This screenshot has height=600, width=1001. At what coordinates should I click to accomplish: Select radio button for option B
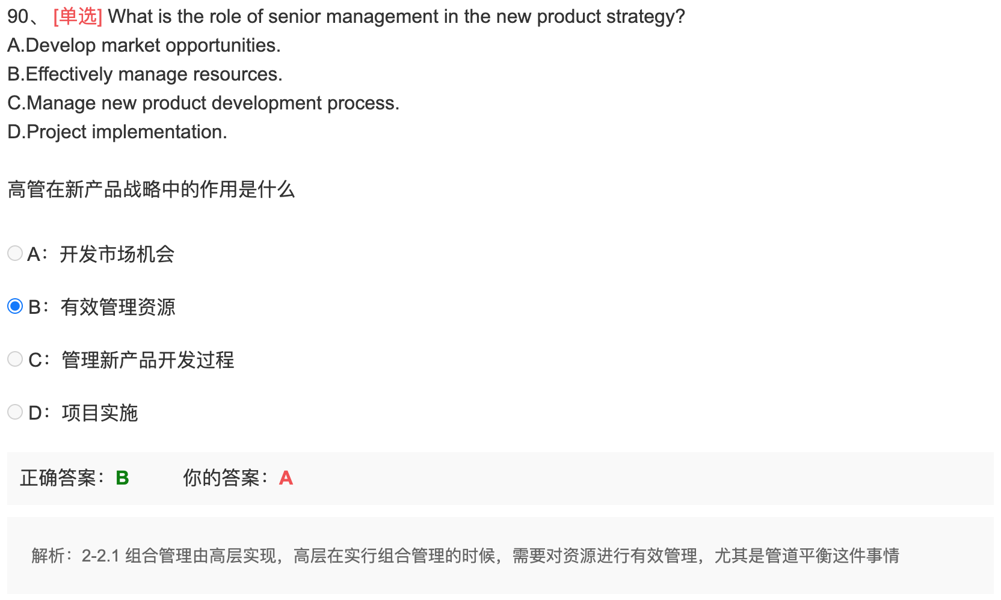pyautogui.click(x=15, y=306)
